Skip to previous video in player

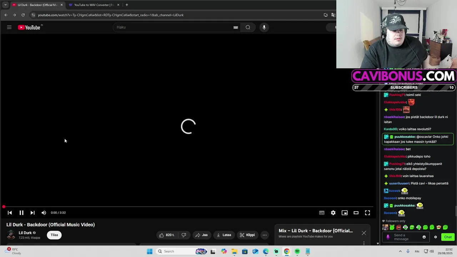(x=10, y=213)
